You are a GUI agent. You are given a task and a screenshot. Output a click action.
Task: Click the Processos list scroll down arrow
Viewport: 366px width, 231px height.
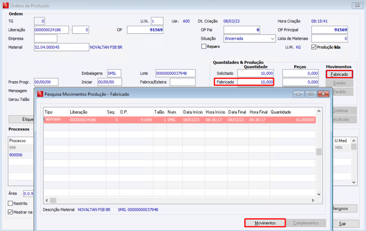[x=354, y=182]
